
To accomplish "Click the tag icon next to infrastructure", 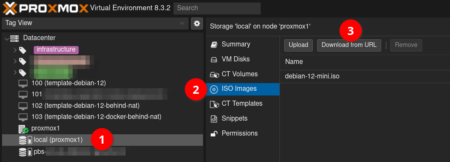I will (23, 50).
